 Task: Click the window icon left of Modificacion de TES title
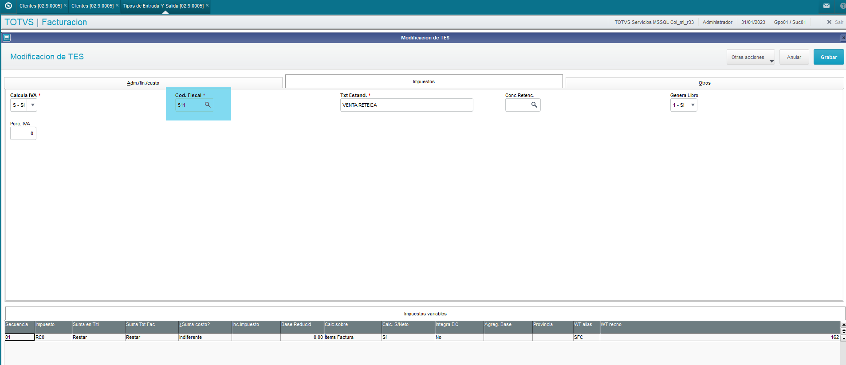click(x=7, y=38)
